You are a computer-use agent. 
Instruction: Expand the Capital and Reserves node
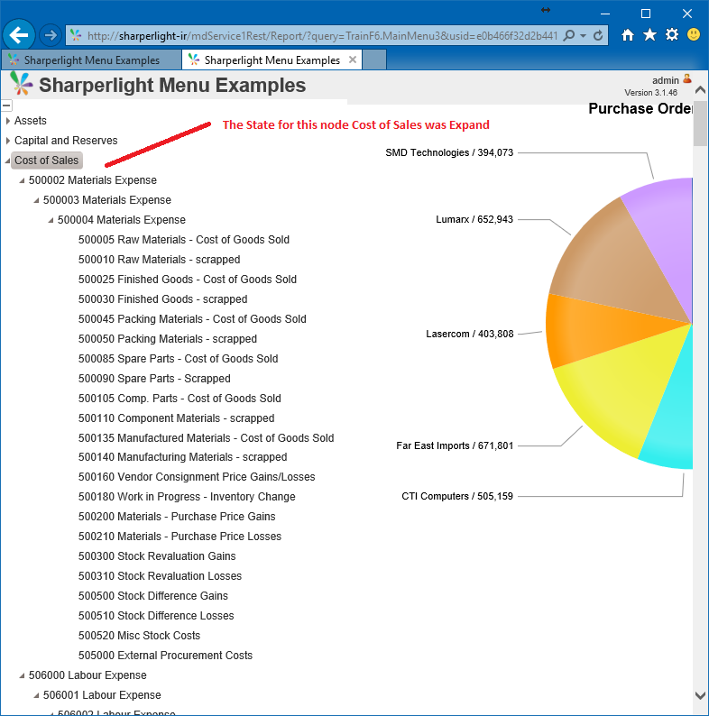pyautogui.click(x=8, y=141)
